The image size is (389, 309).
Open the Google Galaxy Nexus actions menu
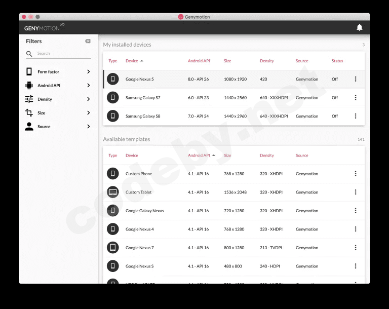[356, 210]
